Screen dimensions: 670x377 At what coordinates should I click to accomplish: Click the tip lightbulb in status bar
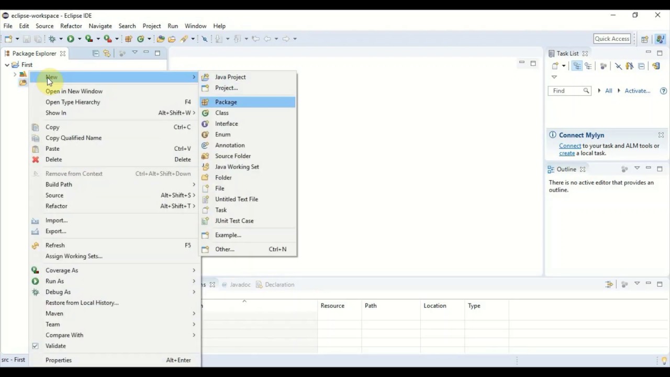tap(664, 360)
